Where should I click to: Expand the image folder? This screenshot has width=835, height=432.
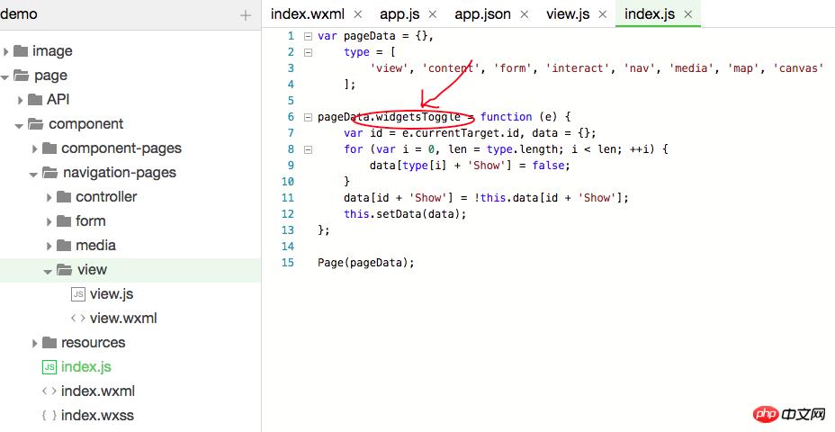[x=6, y=51]
